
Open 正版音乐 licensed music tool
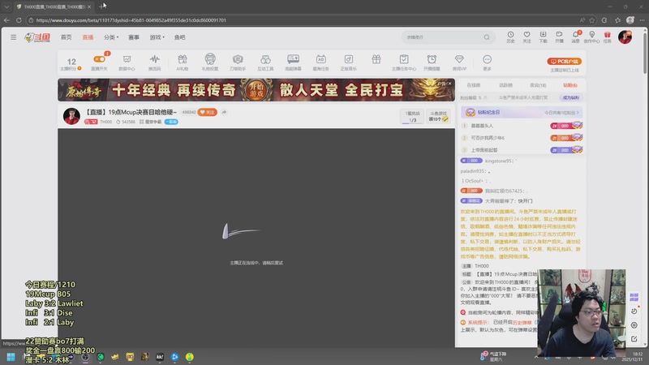pos(349,62)
